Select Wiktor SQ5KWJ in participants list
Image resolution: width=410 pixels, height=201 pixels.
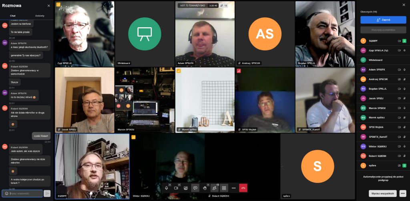[x=383, y=147]
